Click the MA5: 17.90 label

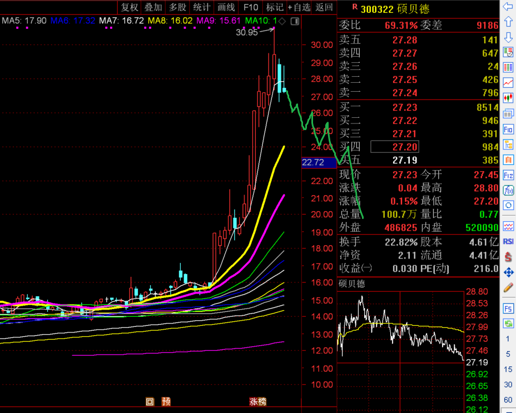24,21
